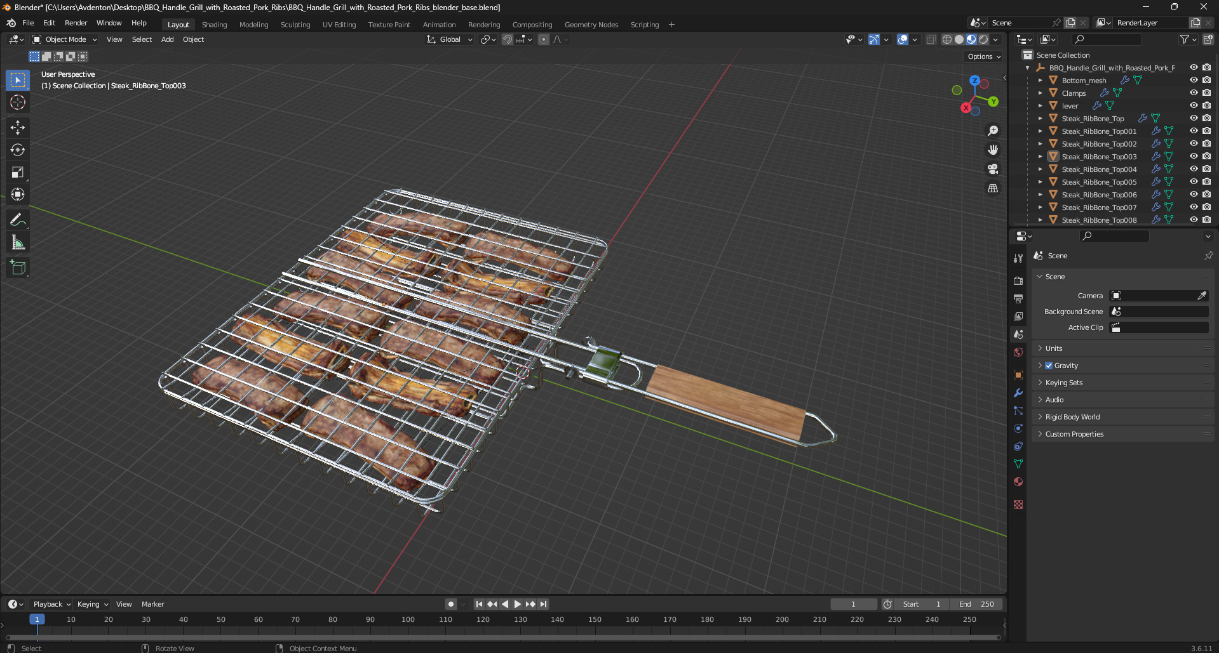This screenshot has width=1219, height=653.
Task: Click the current frame number field
Action: (853, 604)
